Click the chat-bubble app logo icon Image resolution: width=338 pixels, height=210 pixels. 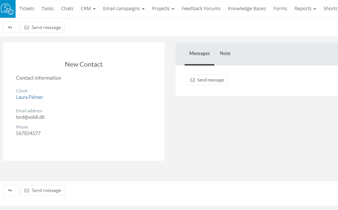click(x=8, y=9)
